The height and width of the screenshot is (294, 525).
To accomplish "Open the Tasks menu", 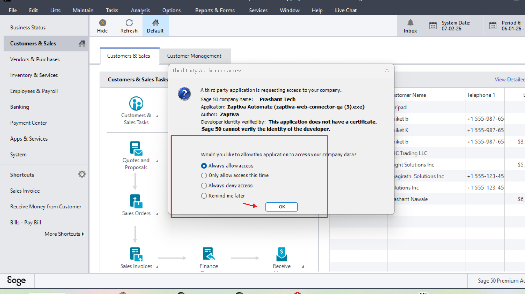I will click(x=112, y=10).
